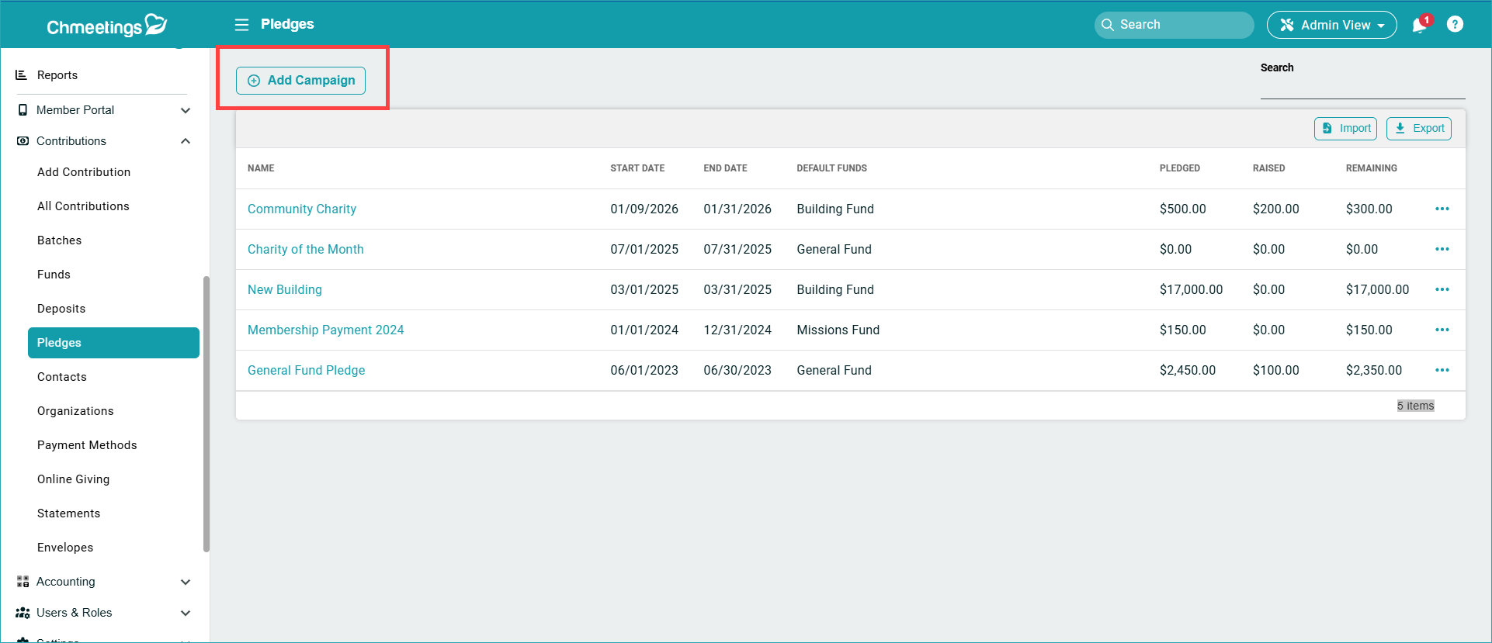Click the Add Campaign button
Viewport: 1492px width, 643px height.
pos(300,81)
